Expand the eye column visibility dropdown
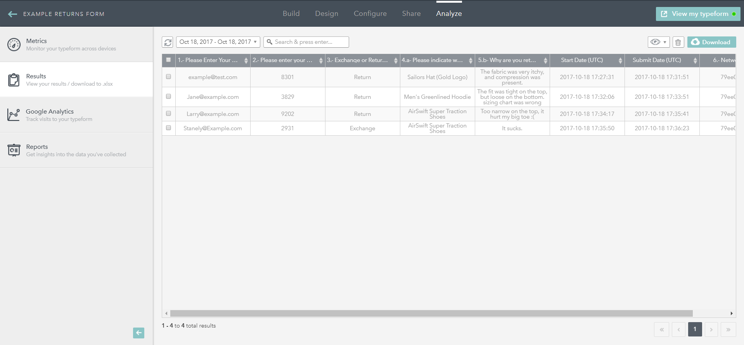This screenshot has width=744, height=345. (x=658, y=42)
